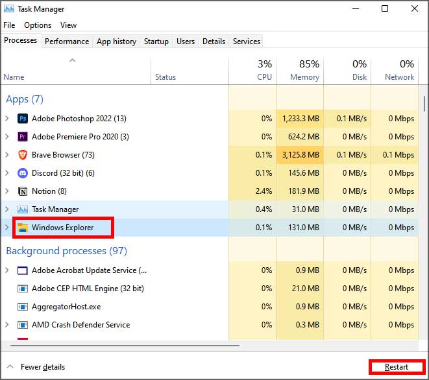Click Adobe CEP's 21.0 MB memory cell

click(x=300, y=289)
